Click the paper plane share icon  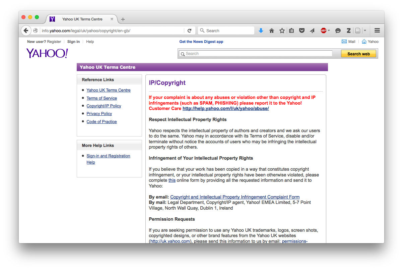tap(312, 31)
